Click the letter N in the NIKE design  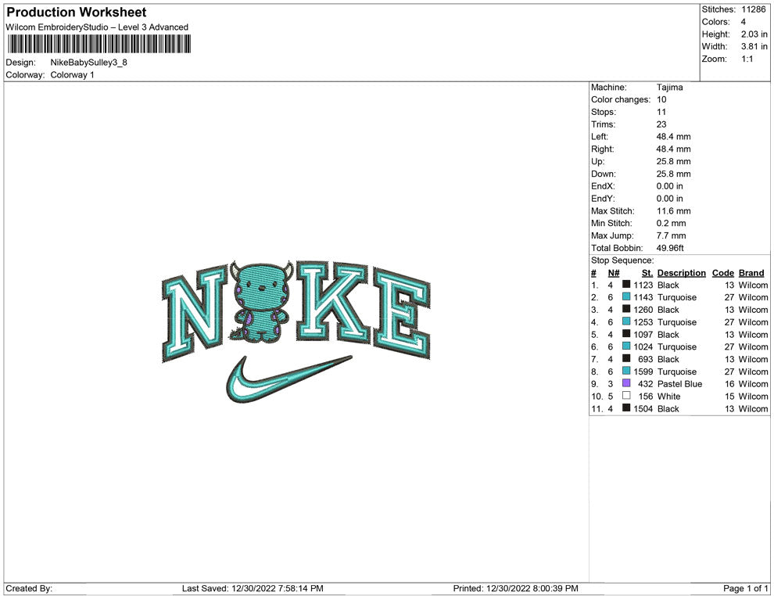194,314
